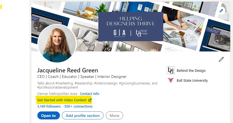Click Add profile section button

pos(83,116)
